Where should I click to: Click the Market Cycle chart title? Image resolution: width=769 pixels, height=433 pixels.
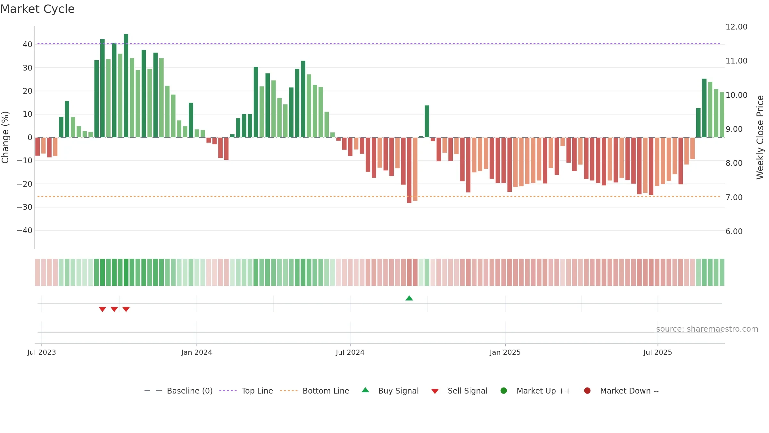click(x=37, y=9)
